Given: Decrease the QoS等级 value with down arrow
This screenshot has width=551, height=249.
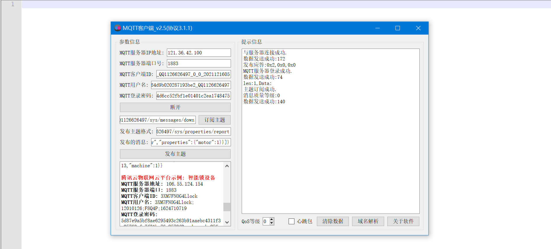Looking at the screenshot, I should 272,223.
